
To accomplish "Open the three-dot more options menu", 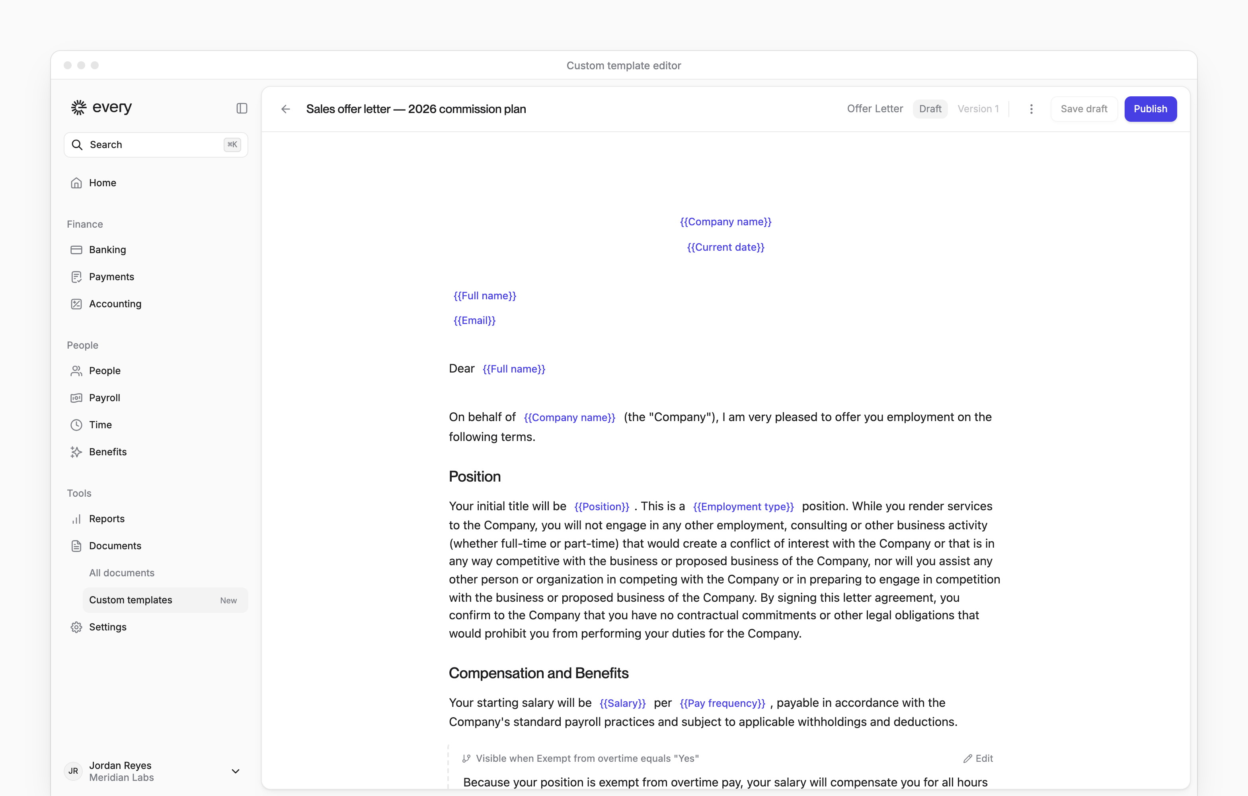I will click(1031, 109).
